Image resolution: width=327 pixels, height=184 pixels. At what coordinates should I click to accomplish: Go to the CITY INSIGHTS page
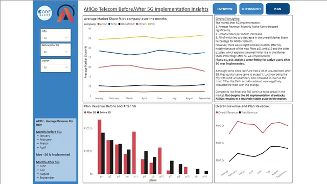(x=251, y=9)
